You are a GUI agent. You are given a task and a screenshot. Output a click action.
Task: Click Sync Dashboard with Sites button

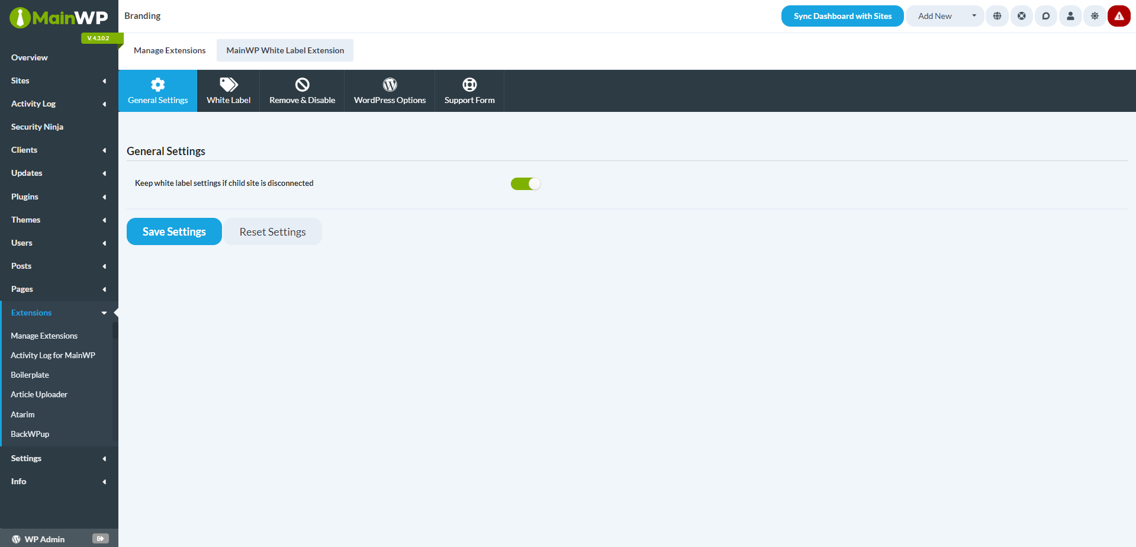pos(842,16)
